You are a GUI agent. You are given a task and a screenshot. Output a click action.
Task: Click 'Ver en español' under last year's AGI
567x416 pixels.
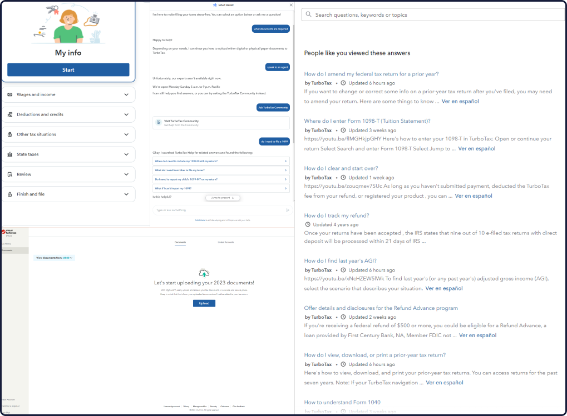[x=444, y=288]
